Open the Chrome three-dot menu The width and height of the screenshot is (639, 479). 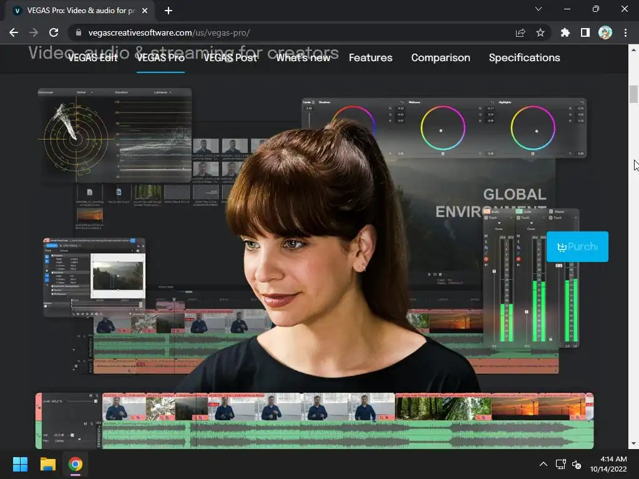pyautogui.click(x=625, y=32)
